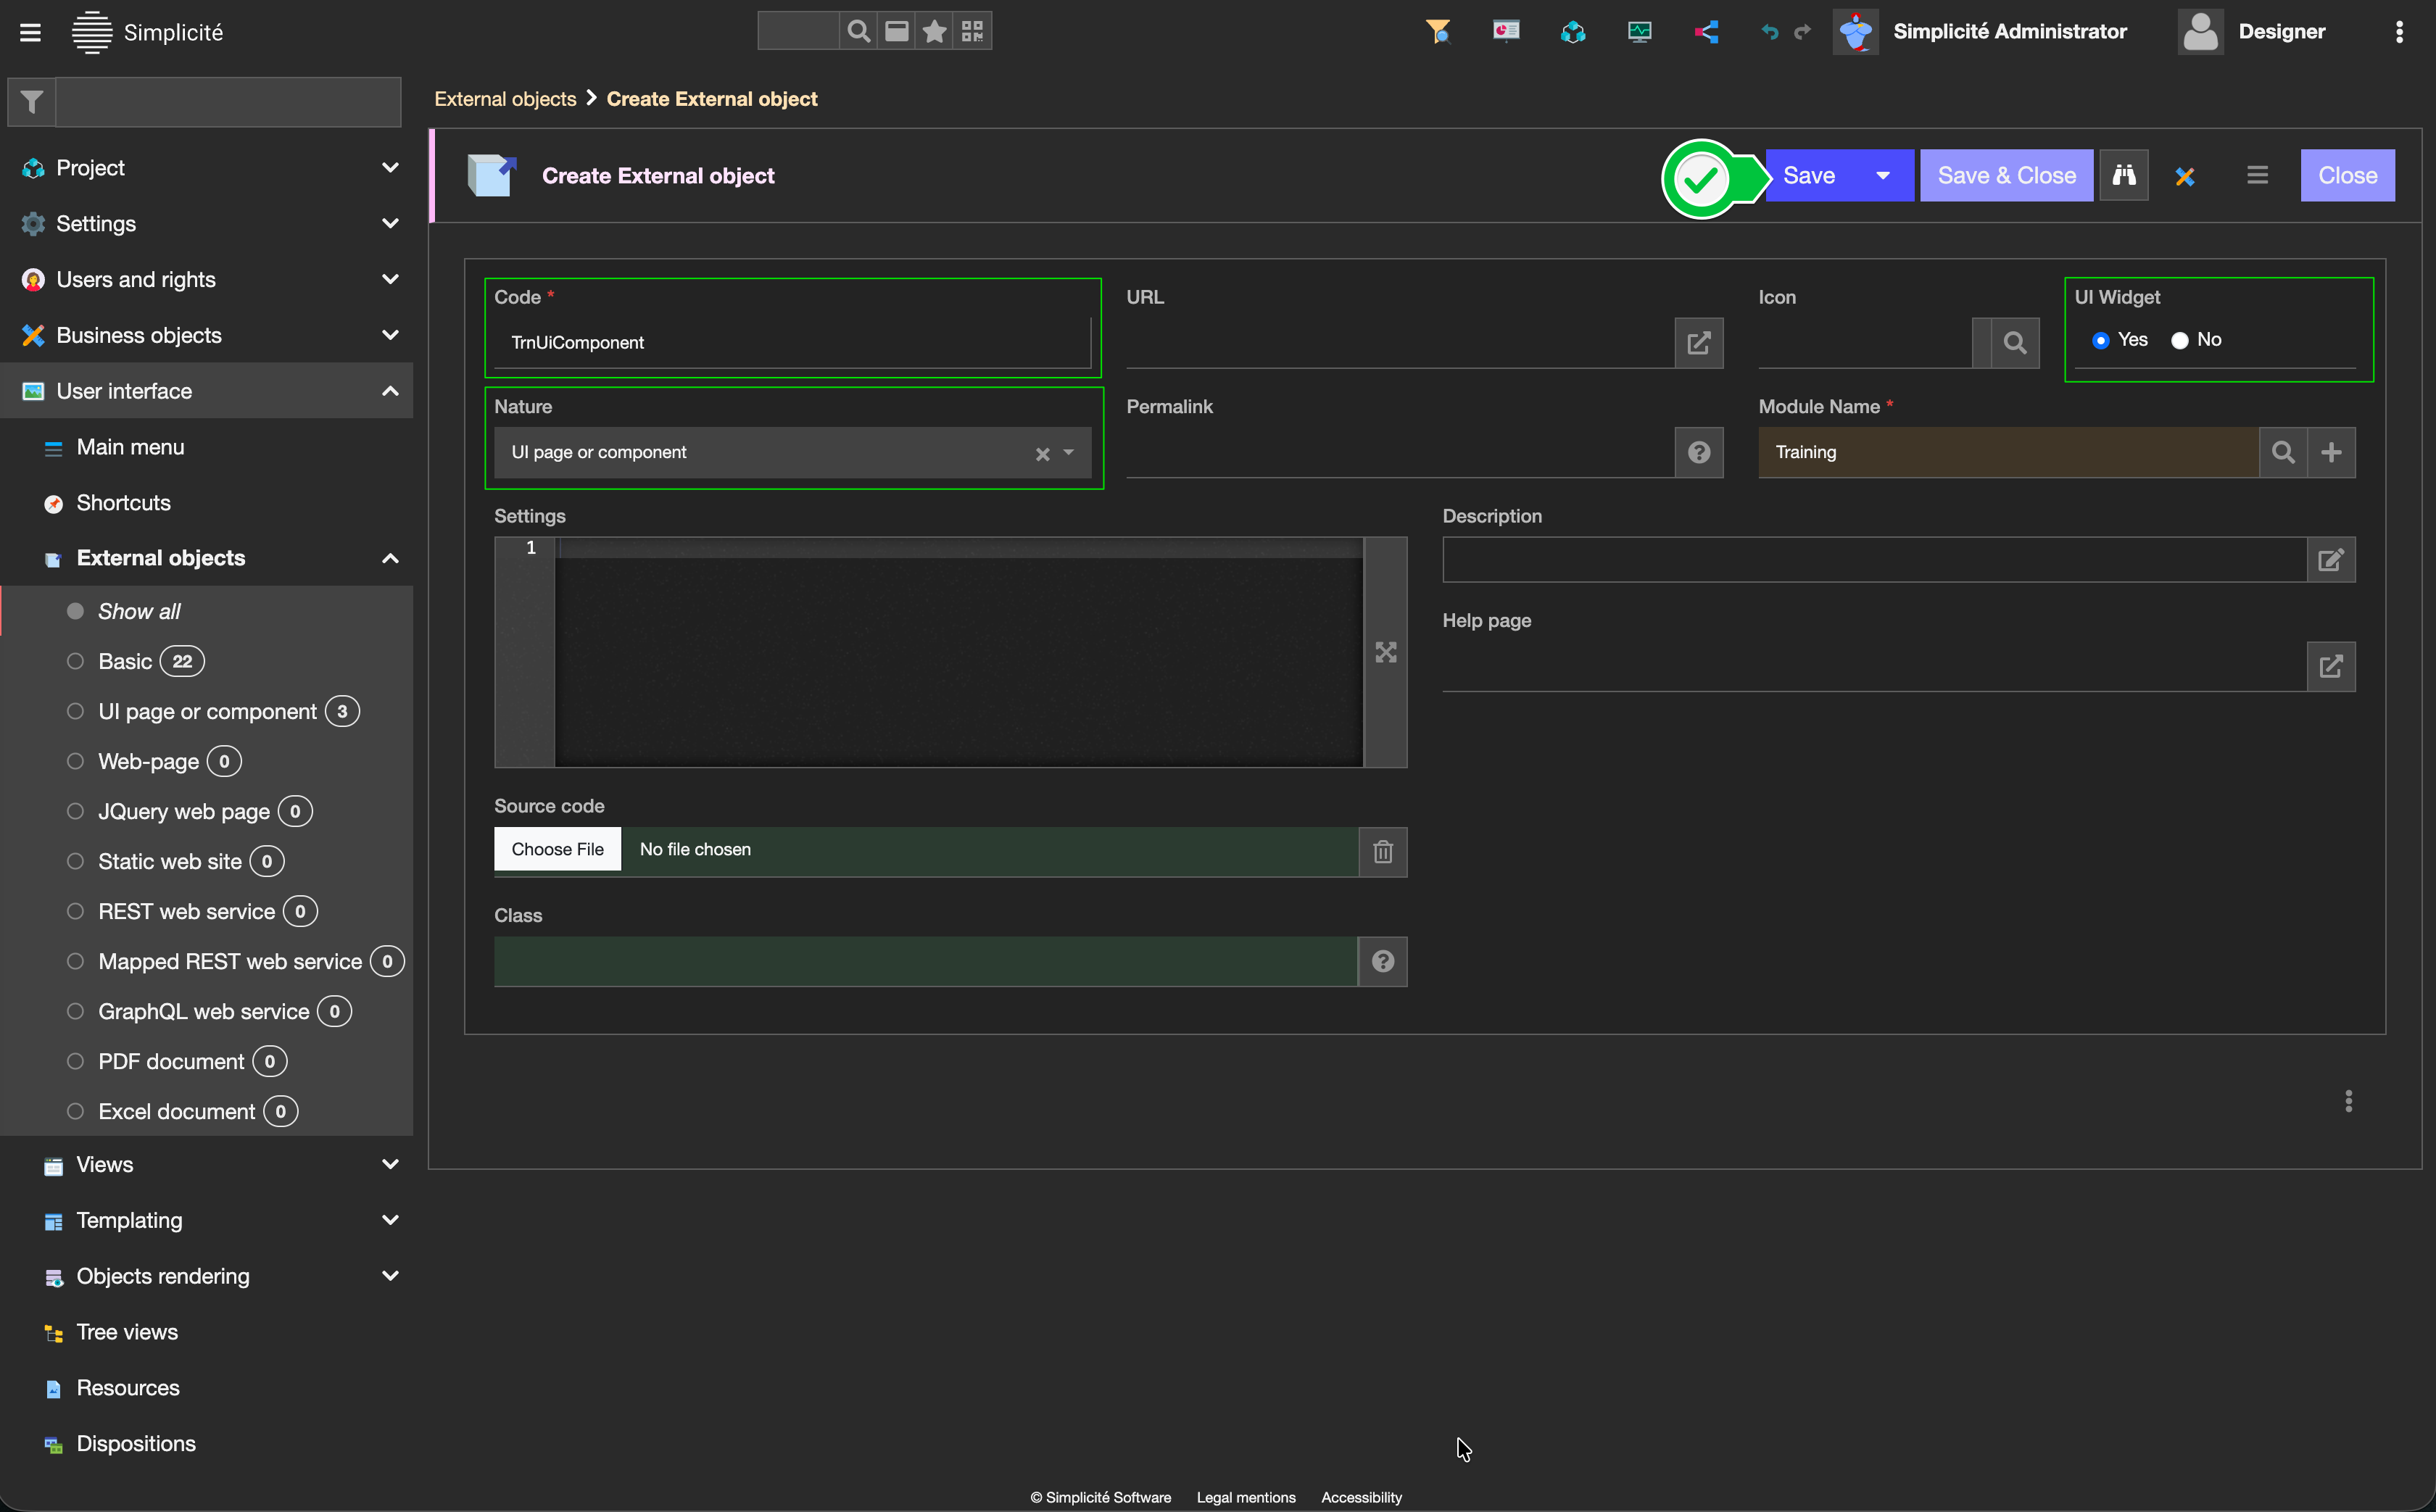This screenshot has height=1512, width=2436.
Task: Open the Save button dropdown arrow
Action: point(1883,175)
